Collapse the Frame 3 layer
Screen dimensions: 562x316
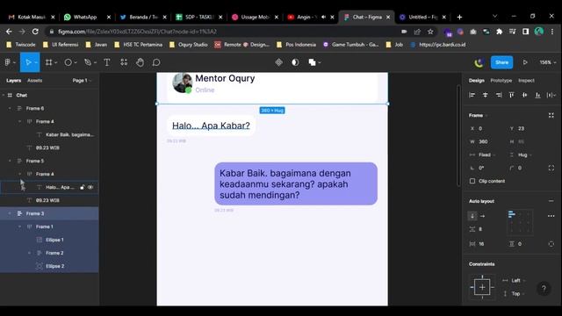click(x=10, y=213)
